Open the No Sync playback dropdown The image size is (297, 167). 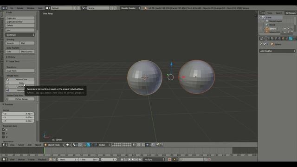pyautogui.click(x=154, y=160)
